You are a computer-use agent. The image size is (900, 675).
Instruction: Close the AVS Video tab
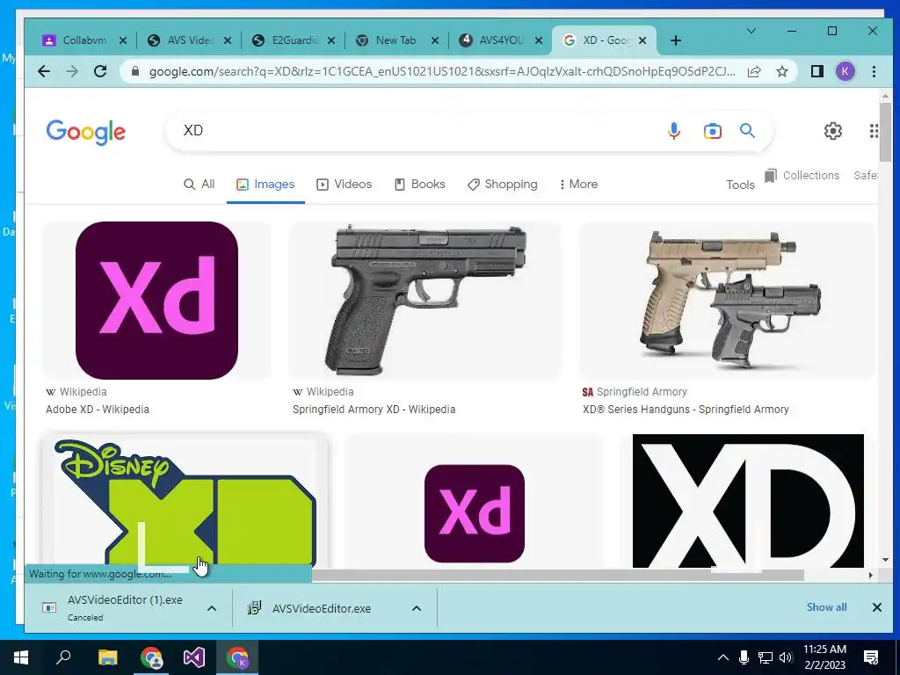228,40
